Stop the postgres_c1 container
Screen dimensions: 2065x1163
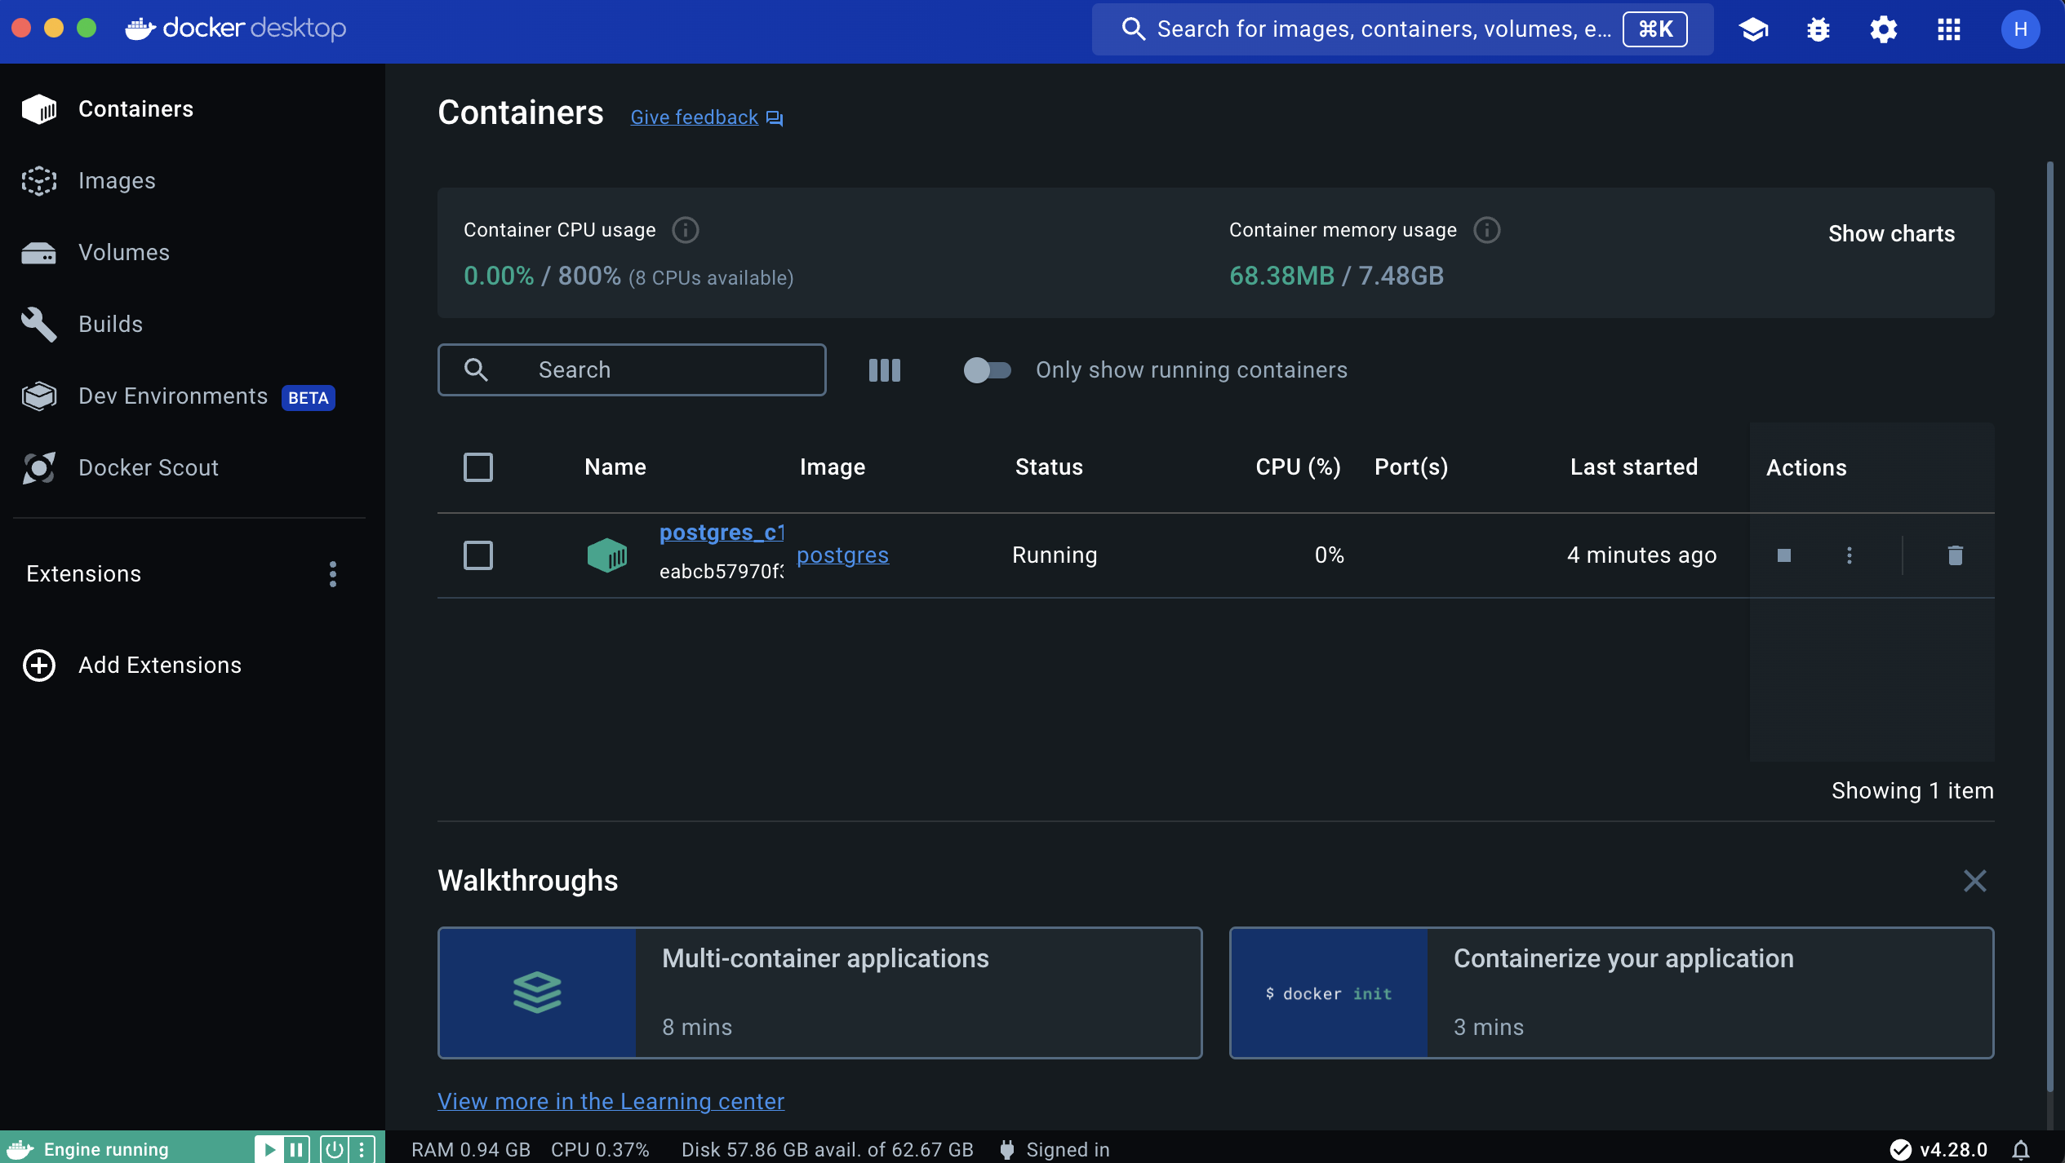pos(1784,555)
